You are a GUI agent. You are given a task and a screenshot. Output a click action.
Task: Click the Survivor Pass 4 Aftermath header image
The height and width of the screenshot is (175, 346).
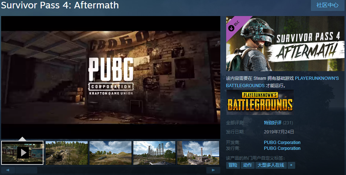click(x=285, y=43)
